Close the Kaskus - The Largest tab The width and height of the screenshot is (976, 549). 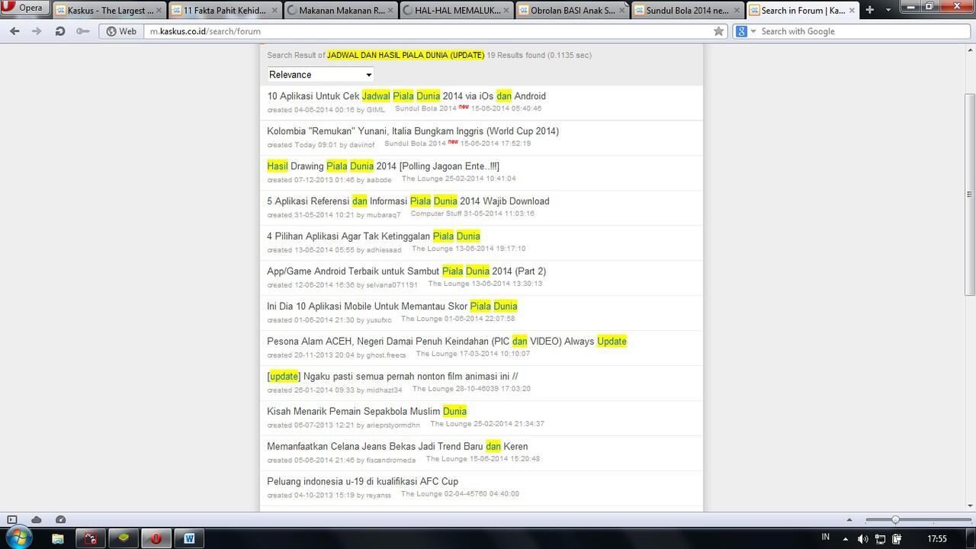click(159, 11)
